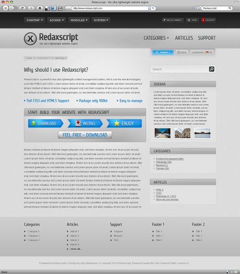This screenshot has width=240, height=274.
Task: Open the URL history dropdown arrow
Action: [153, 8]
